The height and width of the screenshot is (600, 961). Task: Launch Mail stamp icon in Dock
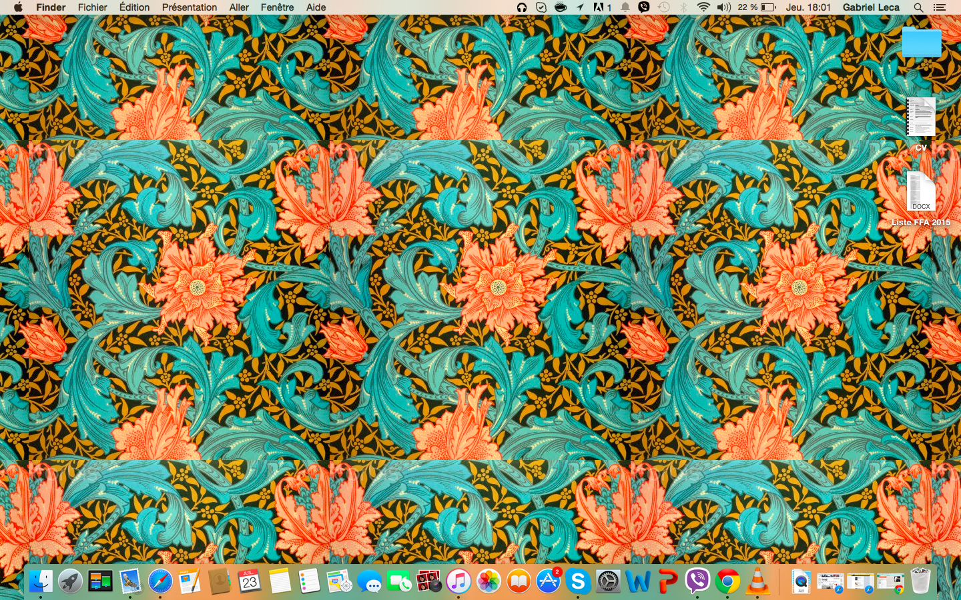click(130, 581)
